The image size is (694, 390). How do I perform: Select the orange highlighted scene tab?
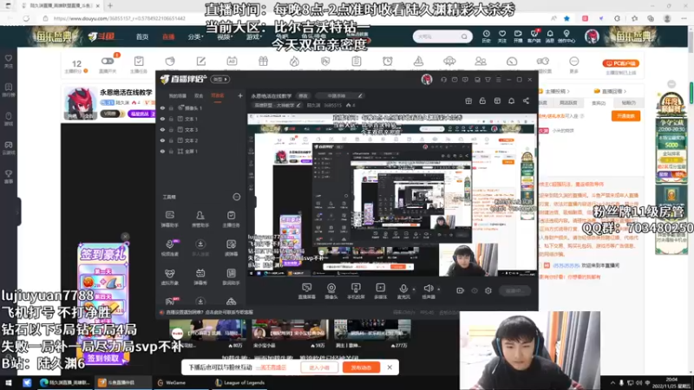click(218, 95)
